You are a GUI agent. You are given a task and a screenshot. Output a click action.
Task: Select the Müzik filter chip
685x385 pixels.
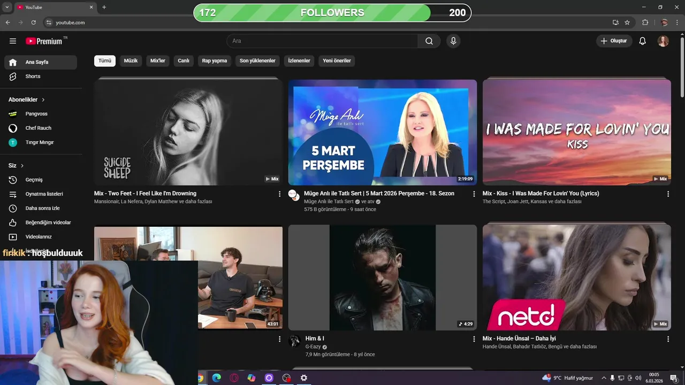pyautogui.click(x=131, y=60)
